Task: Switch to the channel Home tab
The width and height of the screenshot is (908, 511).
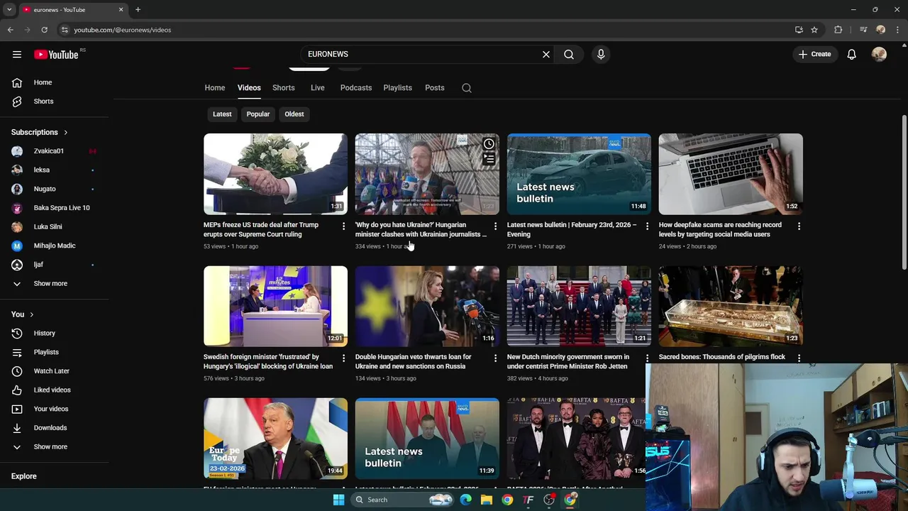Action: click(x=215, y=88)
